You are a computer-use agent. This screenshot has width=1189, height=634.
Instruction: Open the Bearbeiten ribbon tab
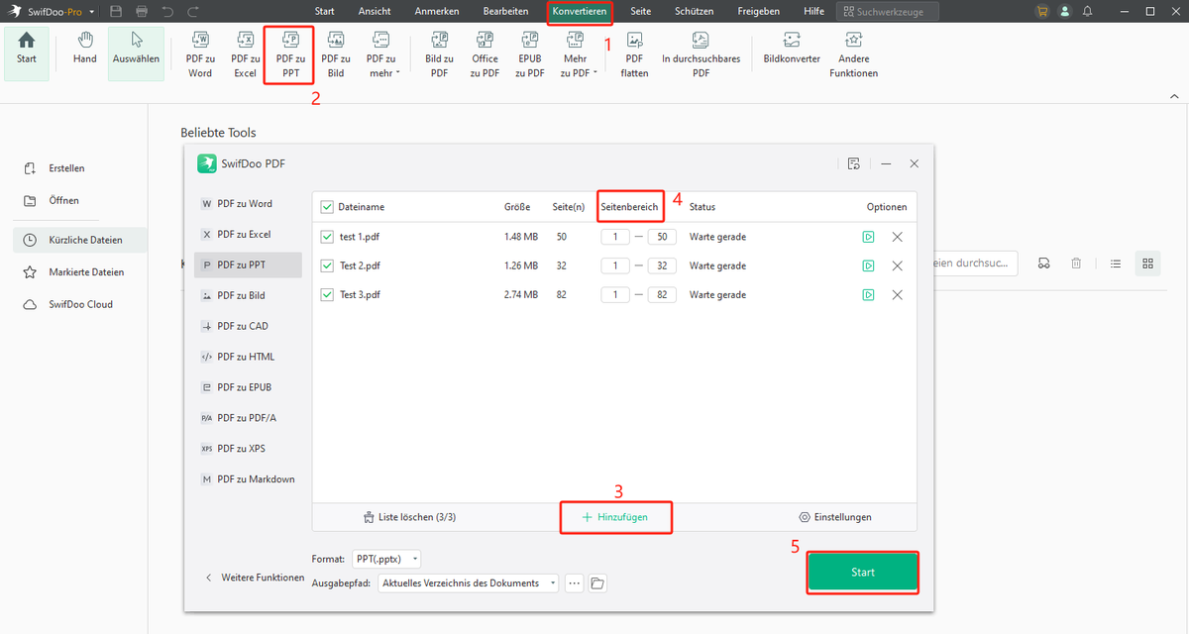pos(505,11)
